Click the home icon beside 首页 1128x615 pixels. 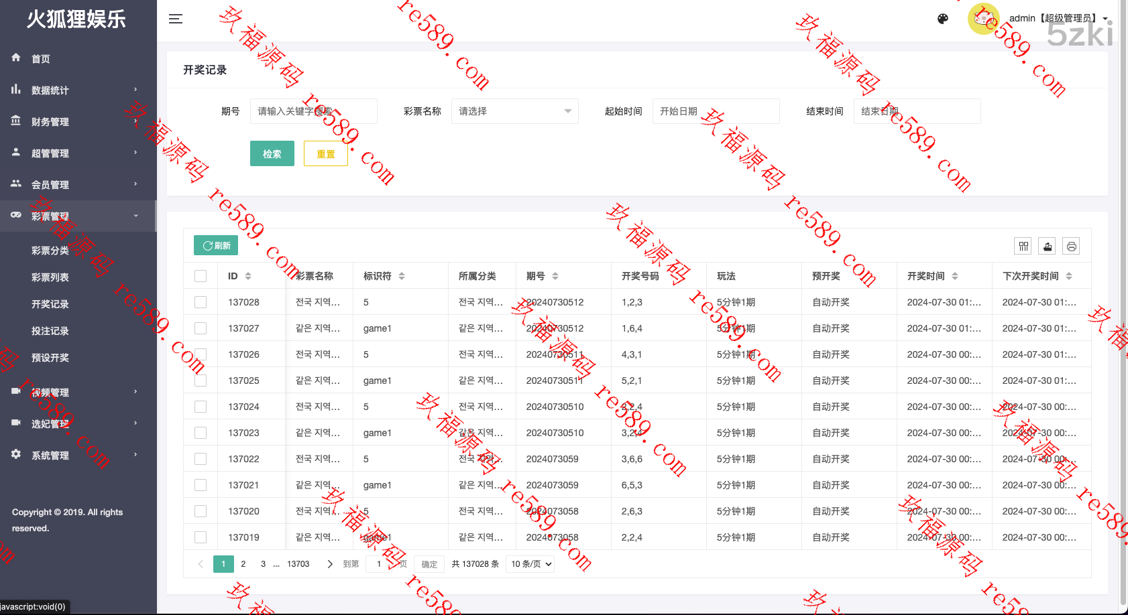[16, 58]
